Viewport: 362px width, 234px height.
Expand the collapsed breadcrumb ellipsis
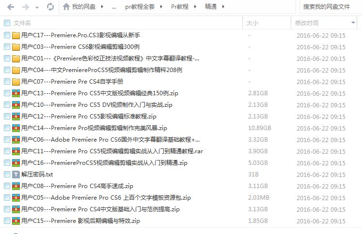(114, 7)
